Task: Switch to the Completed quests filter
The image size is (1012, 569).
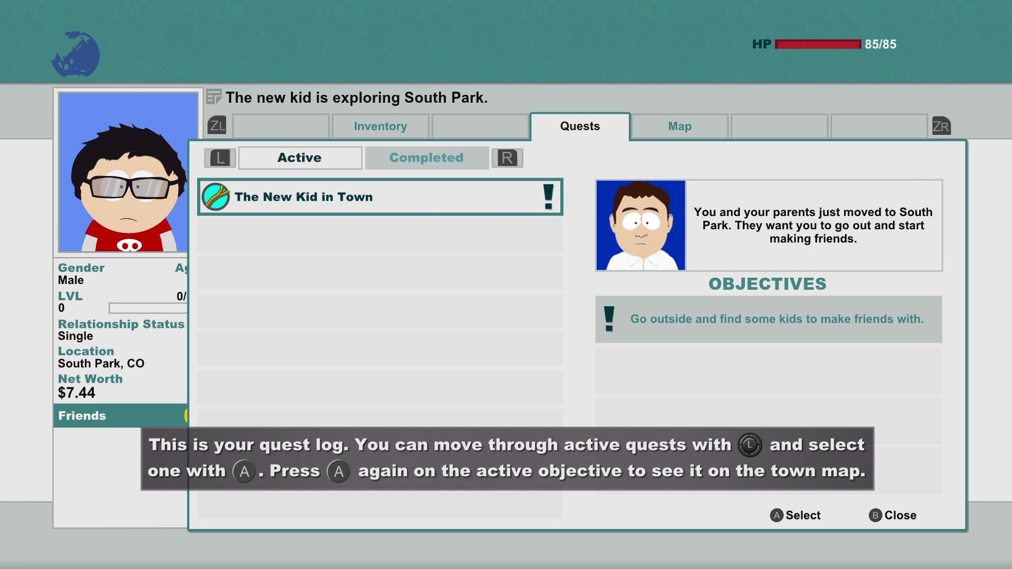Action: pos(426,158)
